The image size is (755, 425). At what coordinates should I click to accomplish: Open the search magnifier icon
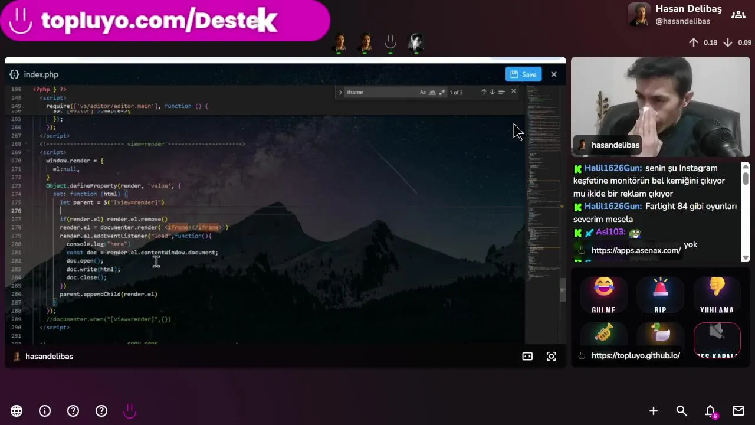click(682, 411)
